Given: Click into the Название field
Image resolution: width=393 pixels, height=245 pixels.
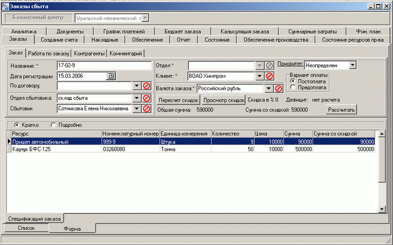Looking at the screenshot, I should (x=104, y=66).
